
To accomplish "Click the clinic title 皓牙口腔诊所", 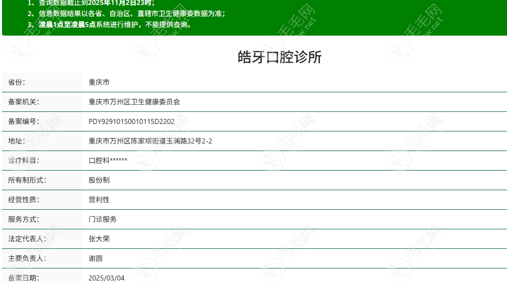I will (279, 57).
